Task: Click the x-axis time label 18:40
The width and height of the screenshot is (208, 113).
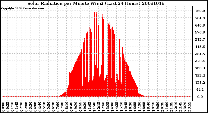Action: click(x=149, y=107)
